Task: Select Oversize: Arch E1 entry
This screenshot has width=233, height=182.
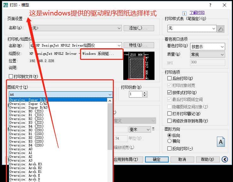Action: coord(58,172)
